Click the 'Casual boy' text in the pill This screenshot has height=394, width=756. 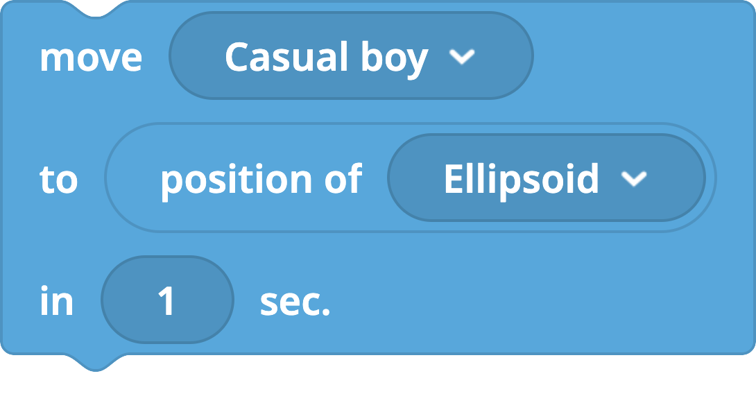327,59
